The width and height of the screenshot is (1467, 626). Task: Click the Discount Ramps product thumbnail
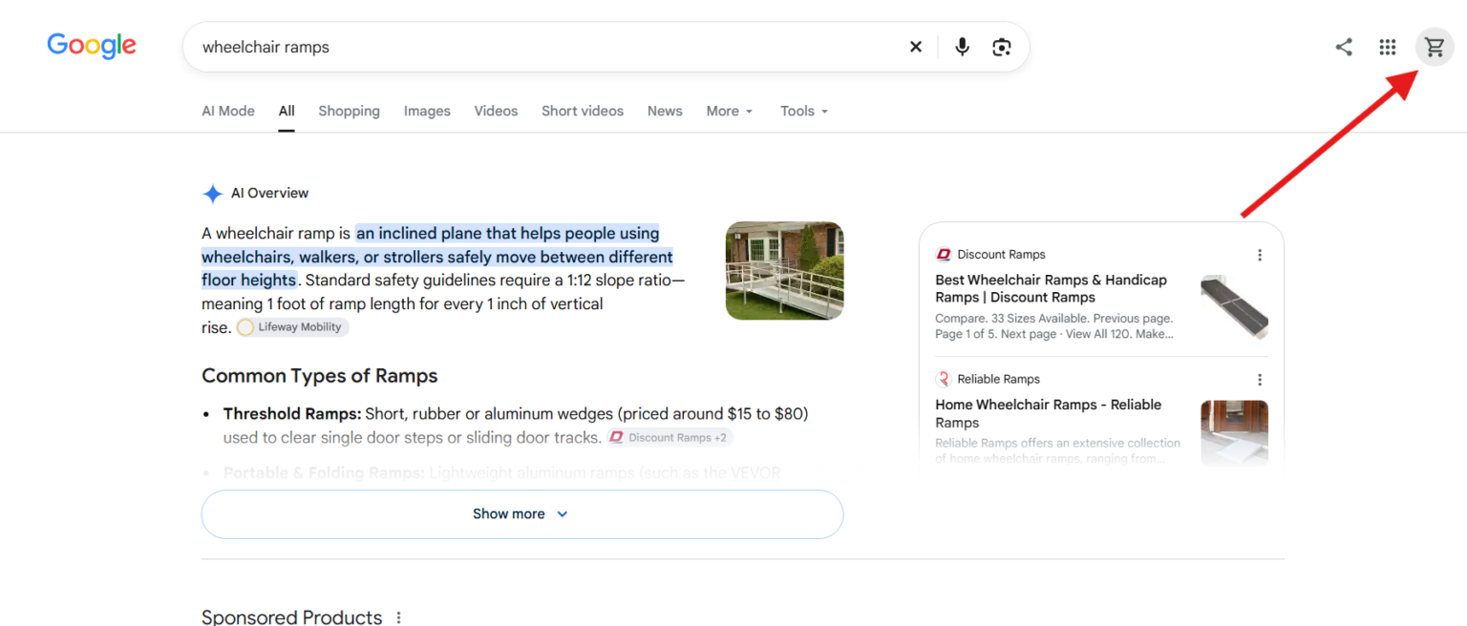(x=1234, y=307)
